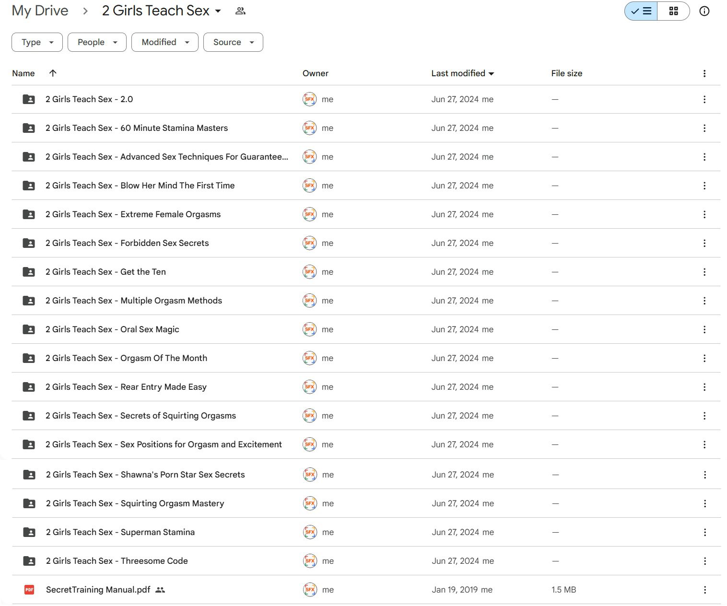Select '2 Girls Teach Sex - Extreme Female Orgasms'

[x=133, y=214]
